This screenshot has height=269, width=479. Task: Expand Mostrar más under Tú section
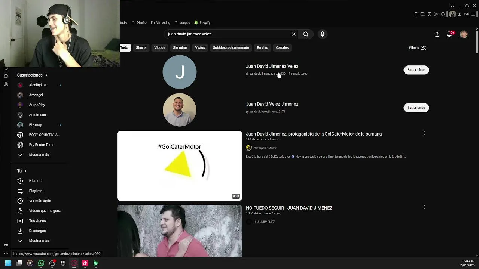tap(39, 241)
